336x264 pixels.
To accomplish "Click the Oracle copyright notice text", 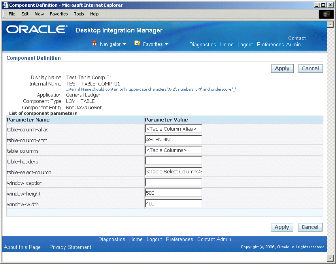I will point(283,247).
